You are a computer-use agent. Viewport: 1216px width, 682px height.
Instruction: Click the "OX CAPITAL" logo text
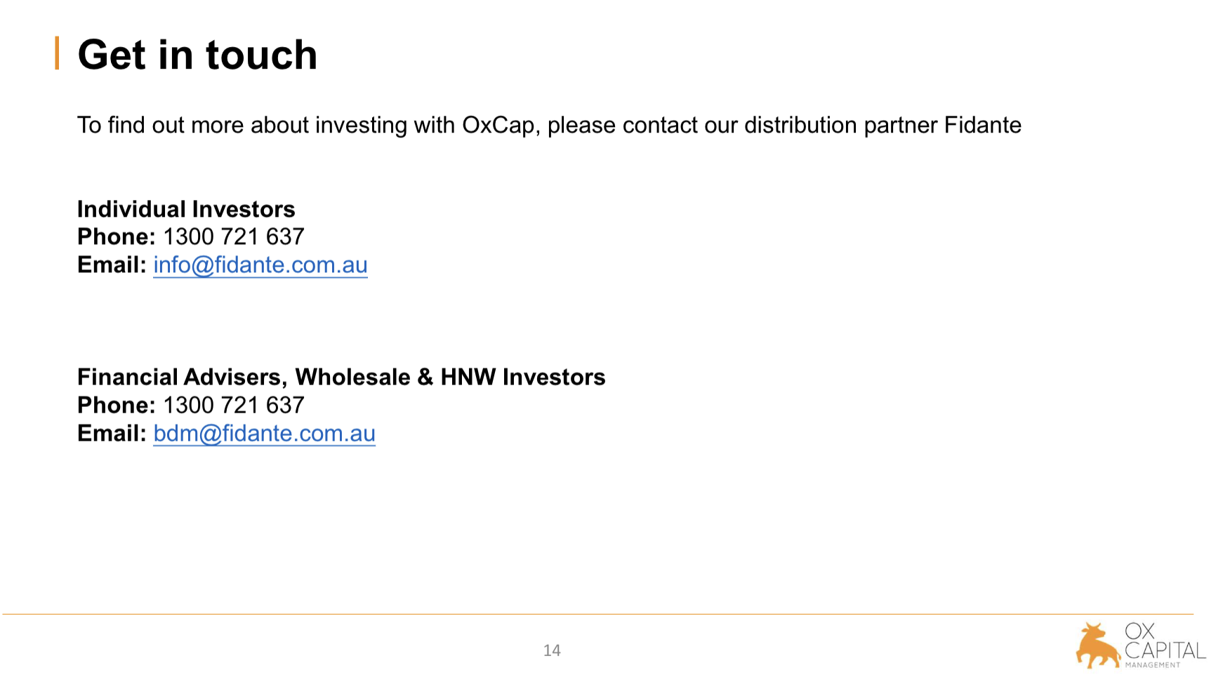[1163, 641]
